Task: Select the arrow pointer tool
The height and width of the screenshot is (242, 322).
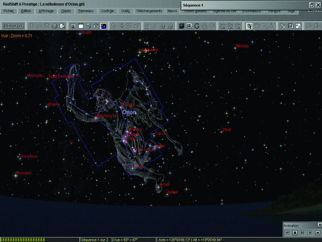Action: point(249,26)
